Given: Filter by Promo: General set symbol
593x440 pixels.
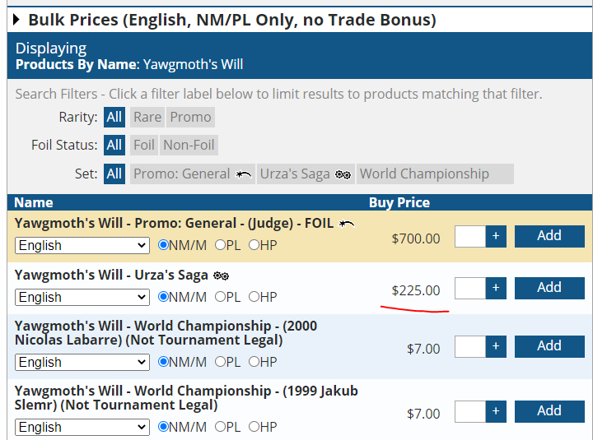Looking at the screenshot, I should (244, 174).
